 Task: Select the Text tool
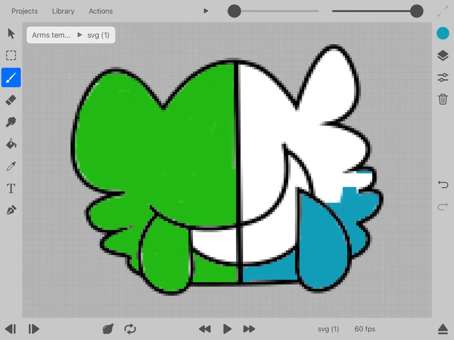[11, 188]
